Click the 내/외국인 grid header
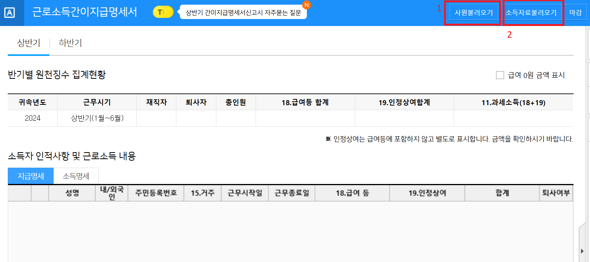This screenshot has height=262, width=590. pyautogui.click(x=112, y=193)
